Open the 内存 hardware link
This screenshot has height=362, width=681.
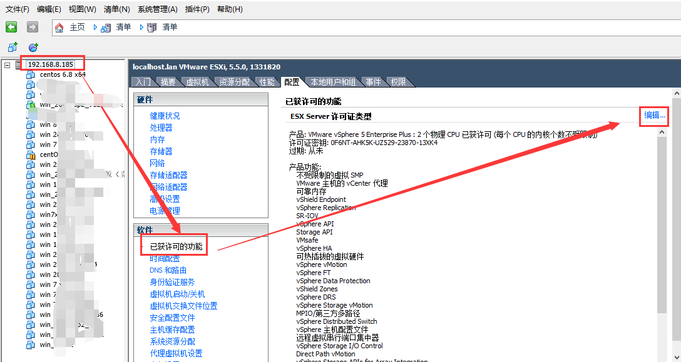157,139
